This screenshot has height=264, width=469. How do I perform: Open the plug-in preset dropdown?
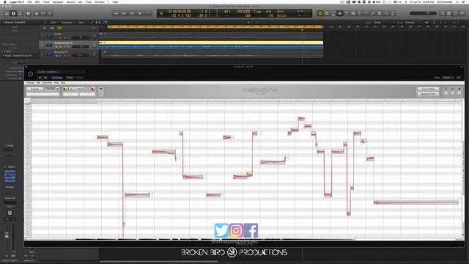(60, 72)
